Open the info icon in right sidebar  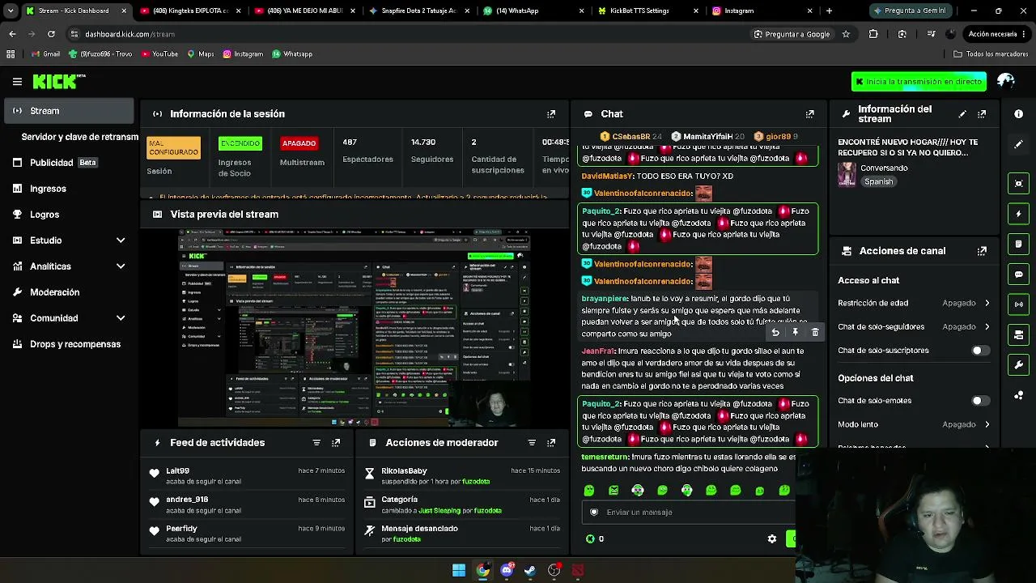point(1019,114)
